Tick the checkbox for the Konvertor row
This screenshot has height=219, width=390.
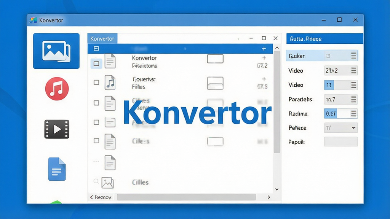(96, 63)
